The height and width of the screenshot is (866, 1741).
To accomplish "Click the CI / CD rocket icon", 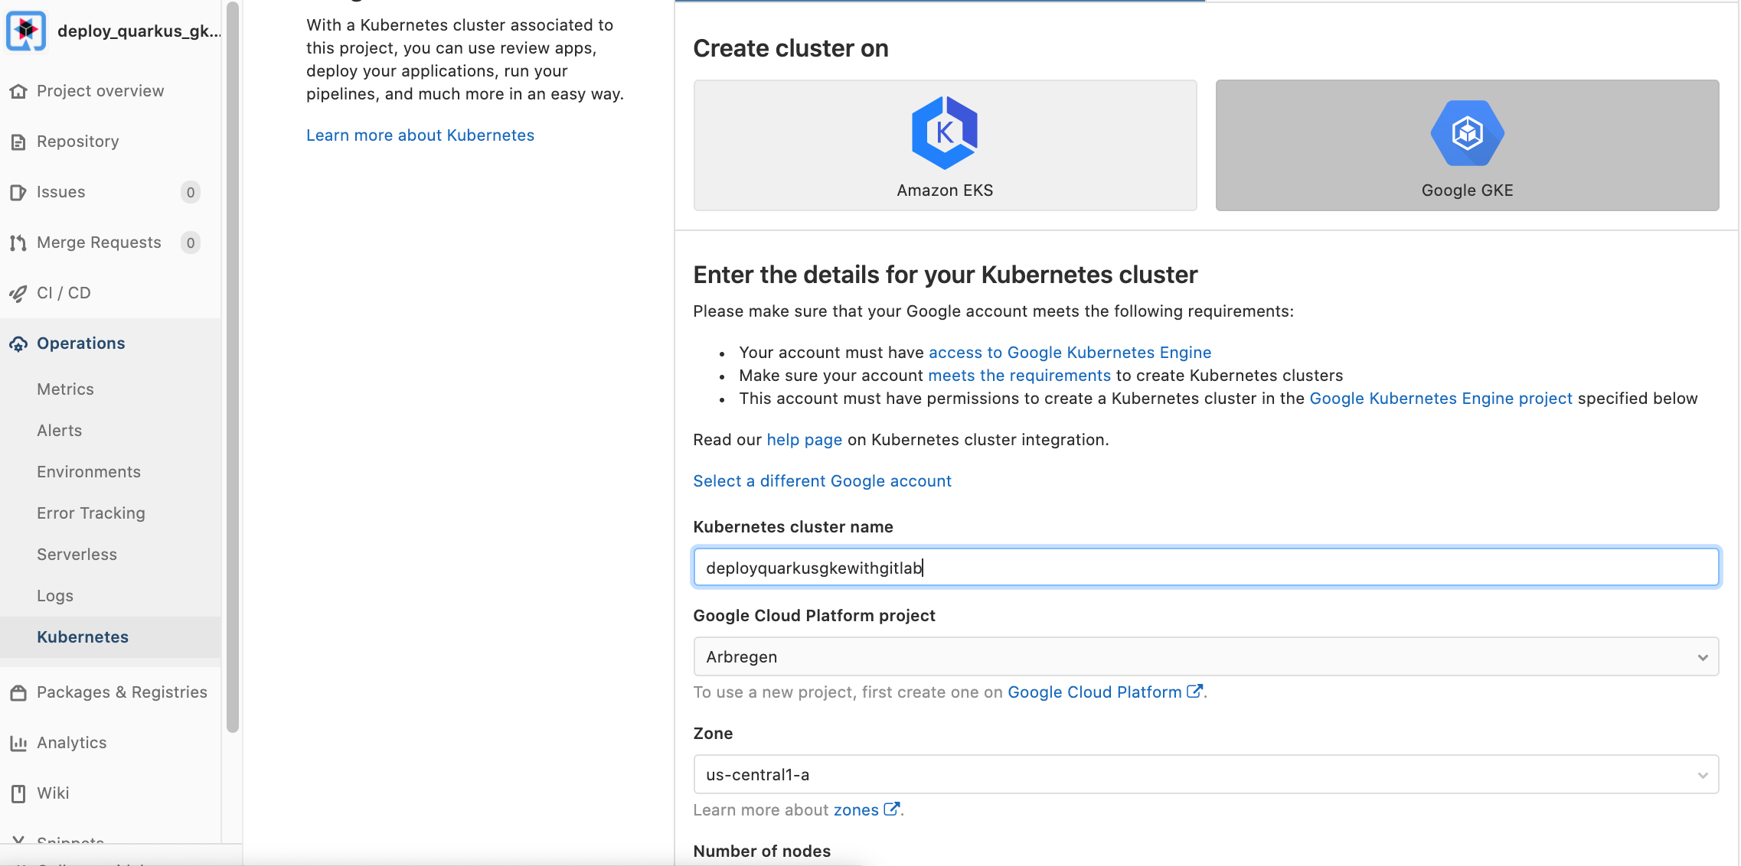I will pyautogui.click(x=18, y=293).
